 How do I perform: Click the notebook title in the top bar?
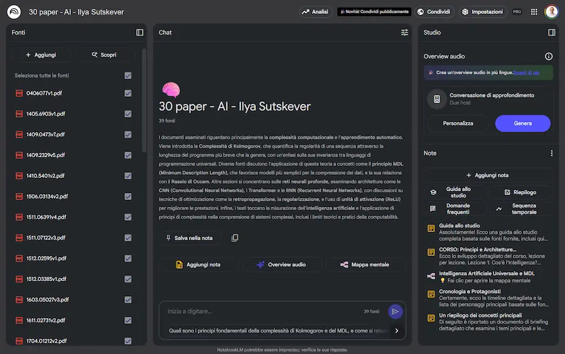point(77,12)
